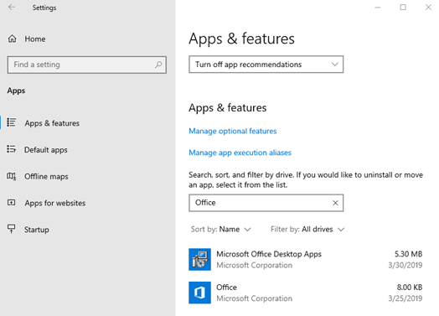
Task: Click the Startup icon
Action: (12, 229)
